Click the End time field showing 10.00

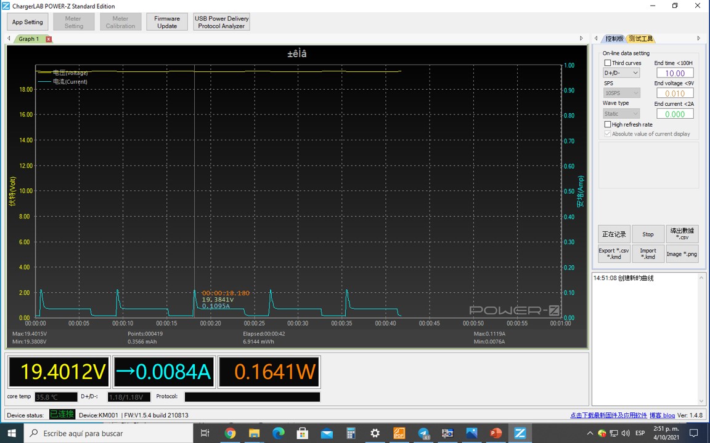click(x=675, y=73)
